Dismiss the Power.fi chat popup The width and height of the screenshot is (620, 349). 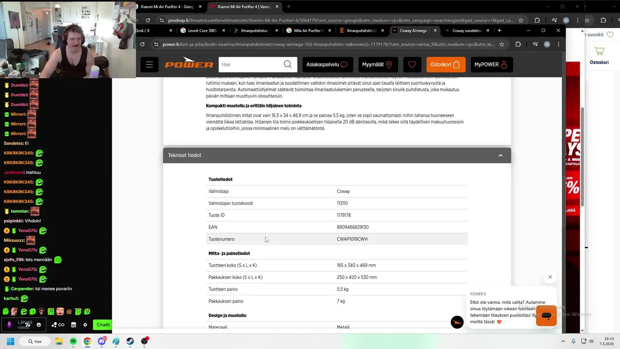(550, 277)
